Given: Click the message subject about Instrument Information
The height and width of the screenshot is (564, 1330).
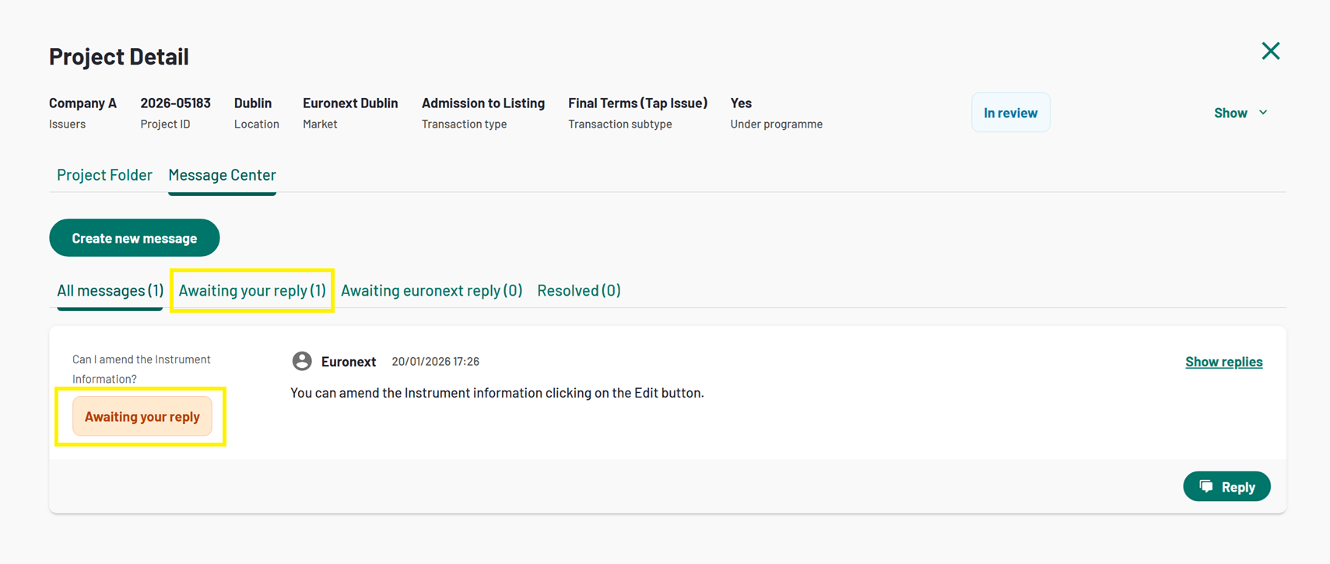Looking at the screenshot, I should [x=142, y=369].
